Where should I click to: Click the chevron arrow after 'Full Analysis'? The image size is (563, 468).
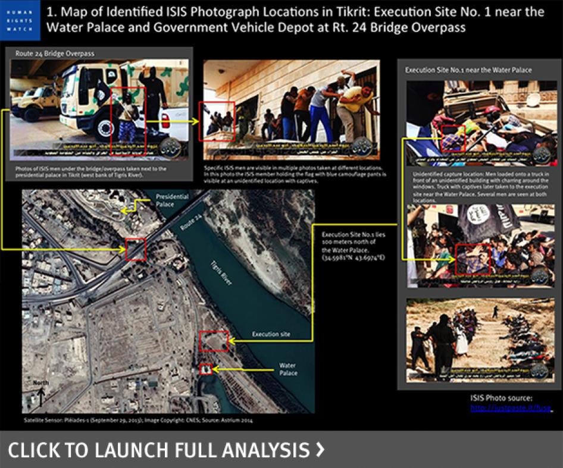320,450
